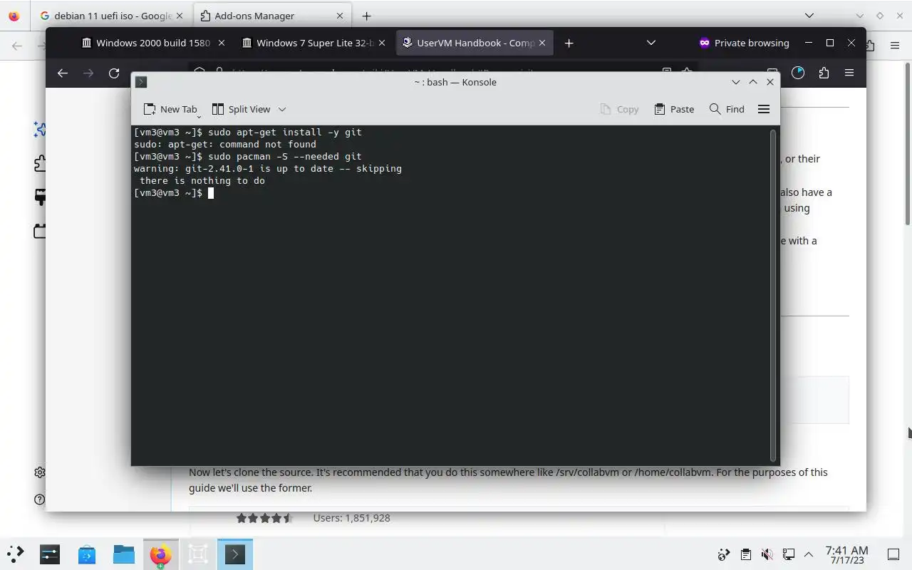Click the 'Private browsing' indicator

744,43
